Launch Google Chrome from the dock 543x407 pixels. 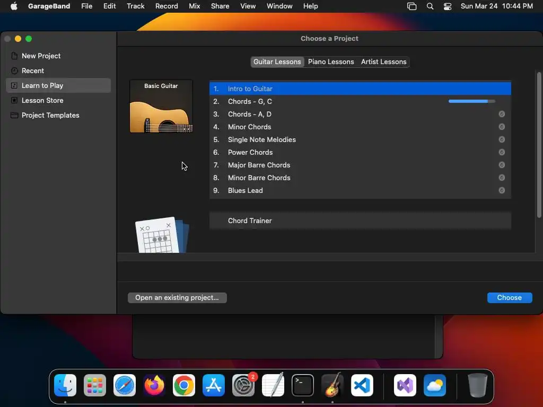[184, 385]
